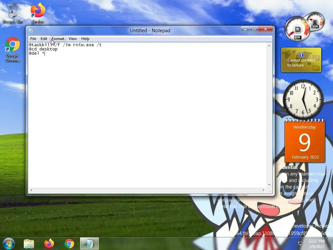
Task: Click the vertical scrollbar down arrow
Action: click(x=269, y=185)
